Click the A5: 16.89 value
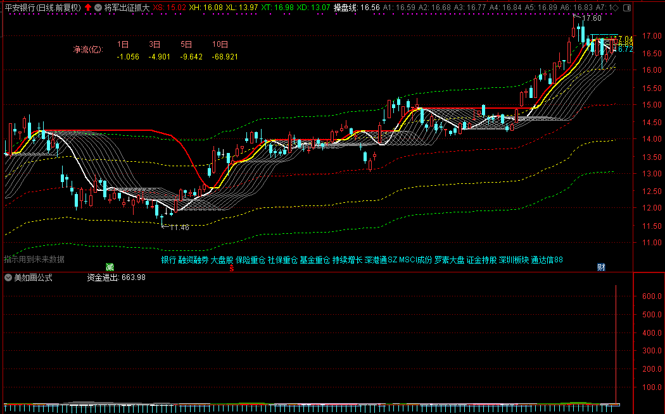 [x=541, y=8]
